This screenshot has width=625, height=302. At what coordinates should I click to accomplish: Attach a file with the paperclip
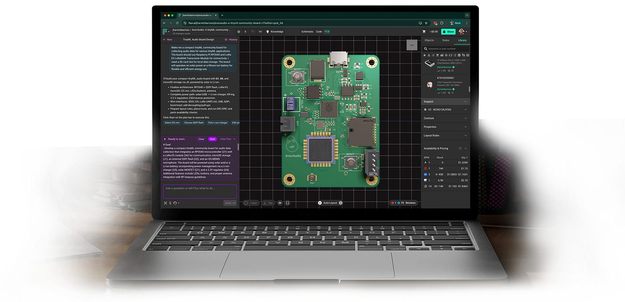170,203
